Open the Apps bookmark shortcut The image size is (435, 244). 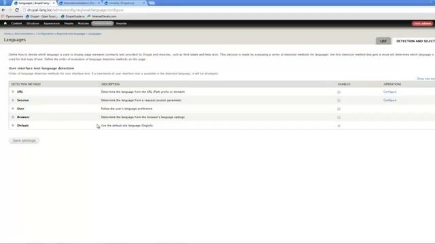[12, 16]
